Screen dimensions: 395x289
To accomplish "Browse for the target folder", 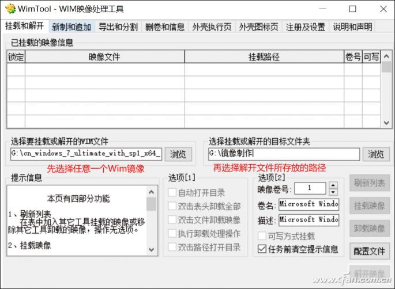I will [376, 154].
